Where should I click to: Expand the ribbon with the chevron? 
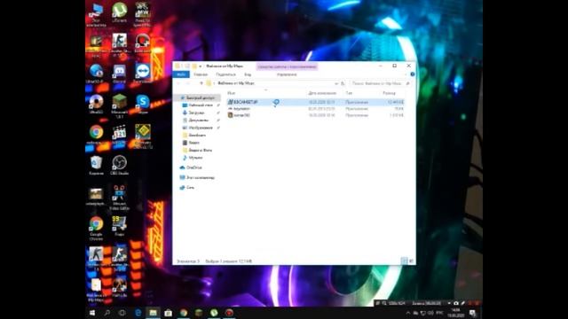406,74
